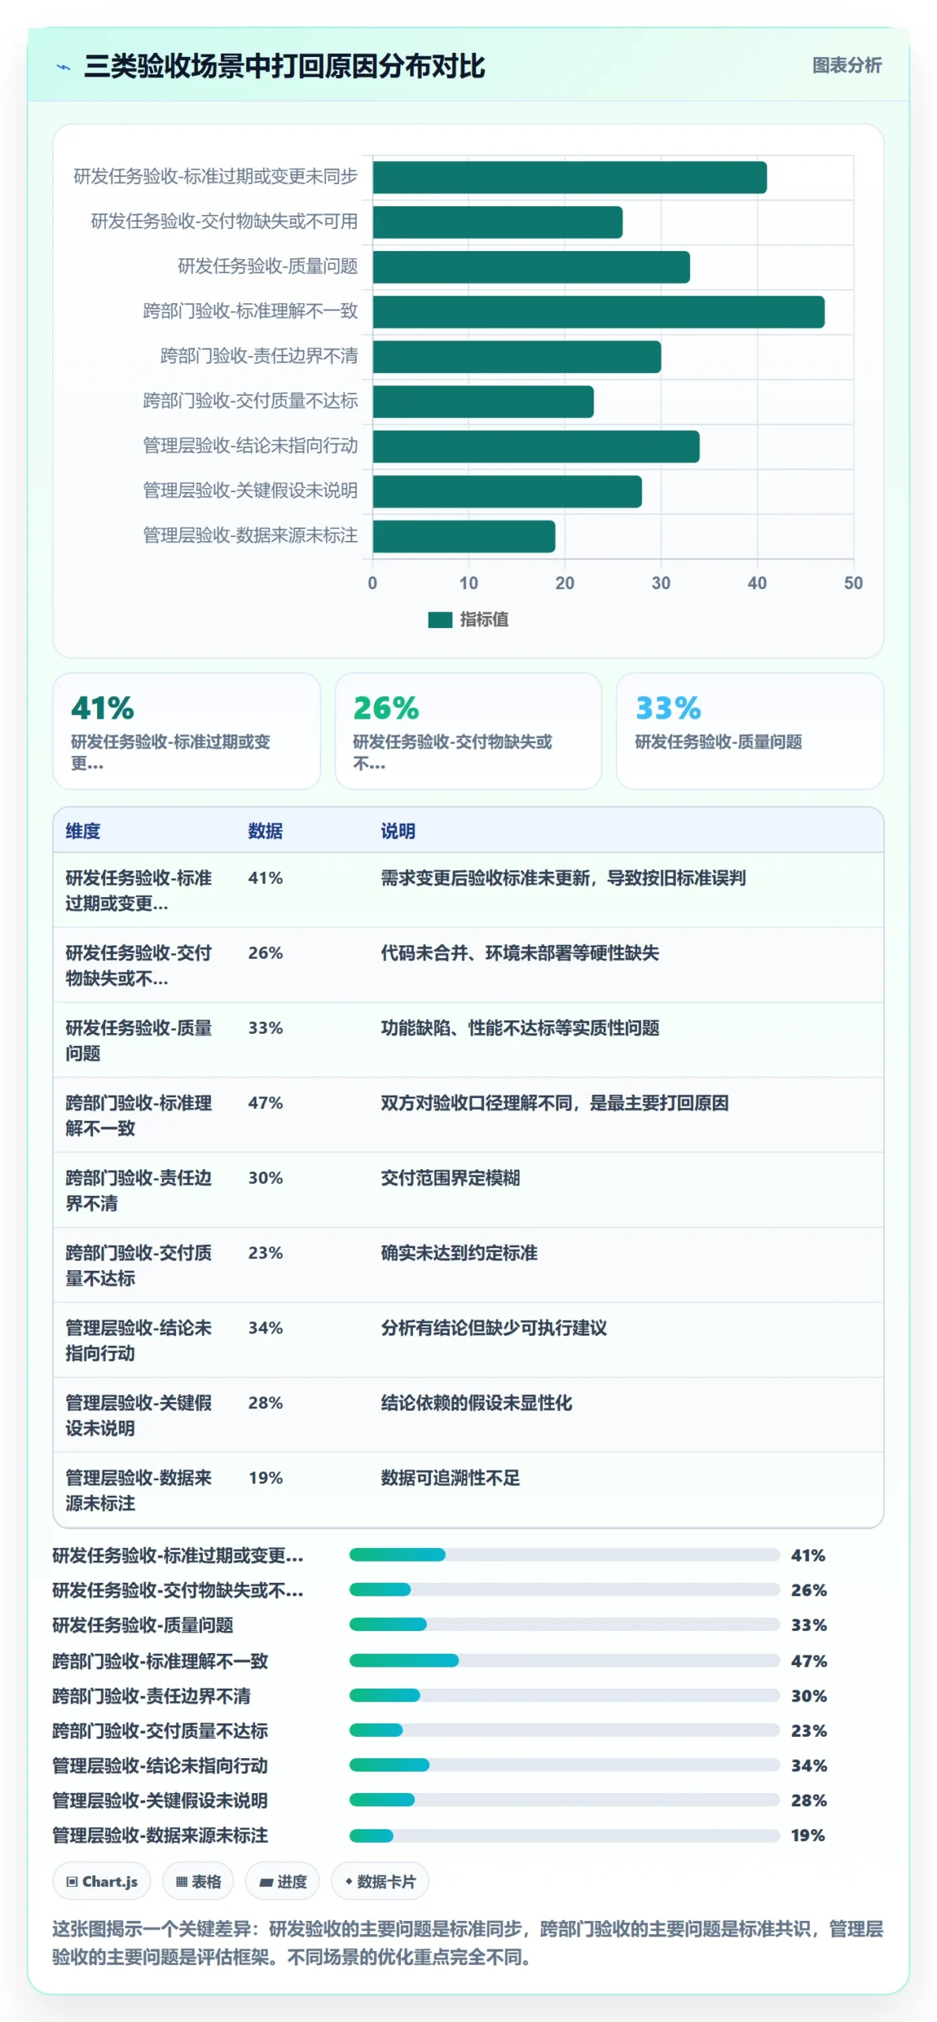The height and width of the screenshot is (2022, 937).
Task: Click the 维度 column header
Action: (83, 831)
